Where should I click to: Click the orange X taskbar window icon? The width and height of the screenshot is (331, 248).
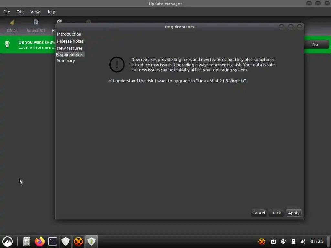[78, 242]
